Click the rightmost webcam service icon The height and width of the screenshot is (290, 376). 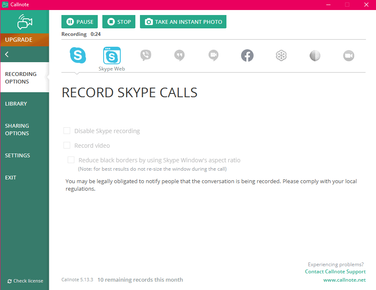pos(348,55)
